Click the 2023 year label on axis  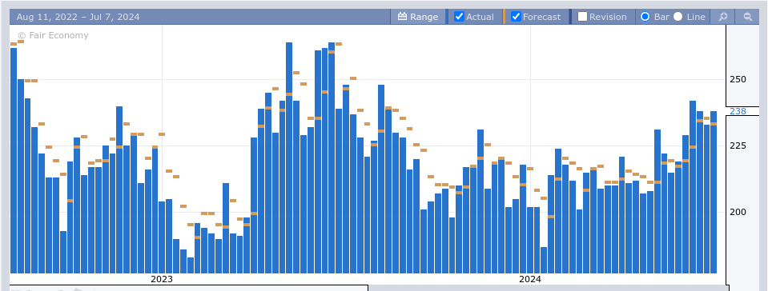[x=162, y=279]
